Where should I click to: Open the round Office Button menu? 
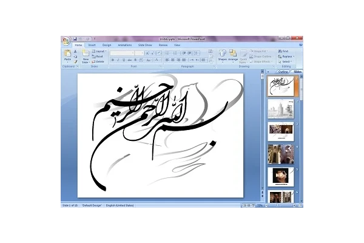tap(66, 41)
